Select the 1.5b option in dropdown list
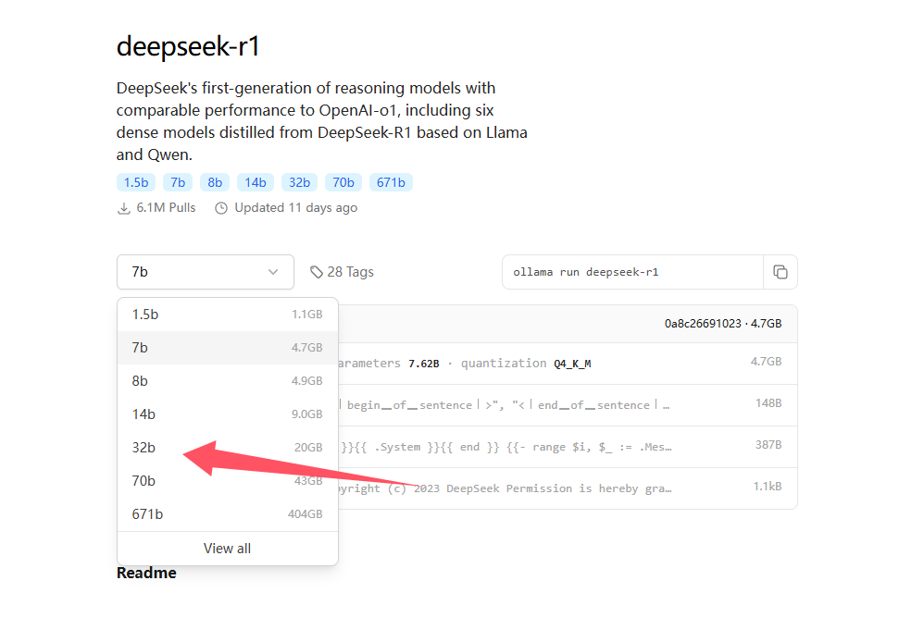 coord(227,315)
